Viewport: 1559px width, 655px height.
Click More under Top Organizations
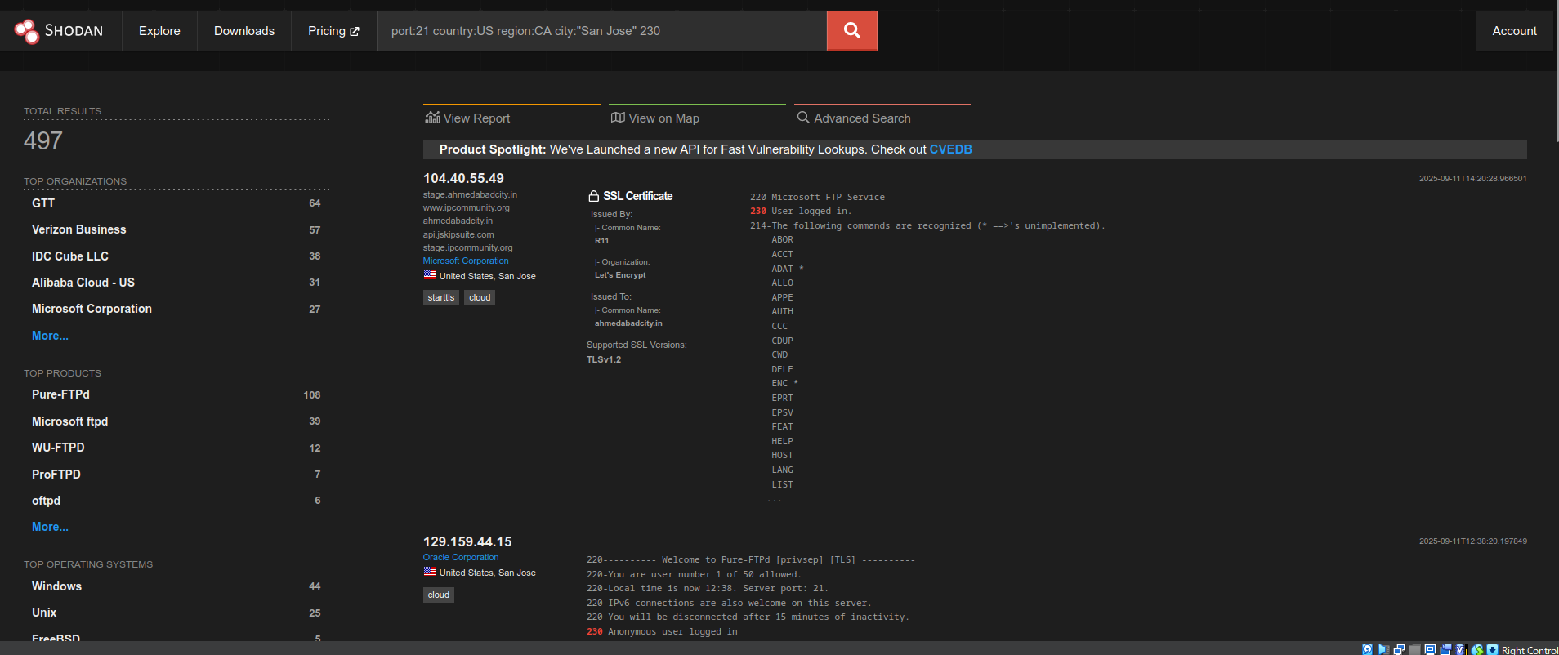(50, 336)
